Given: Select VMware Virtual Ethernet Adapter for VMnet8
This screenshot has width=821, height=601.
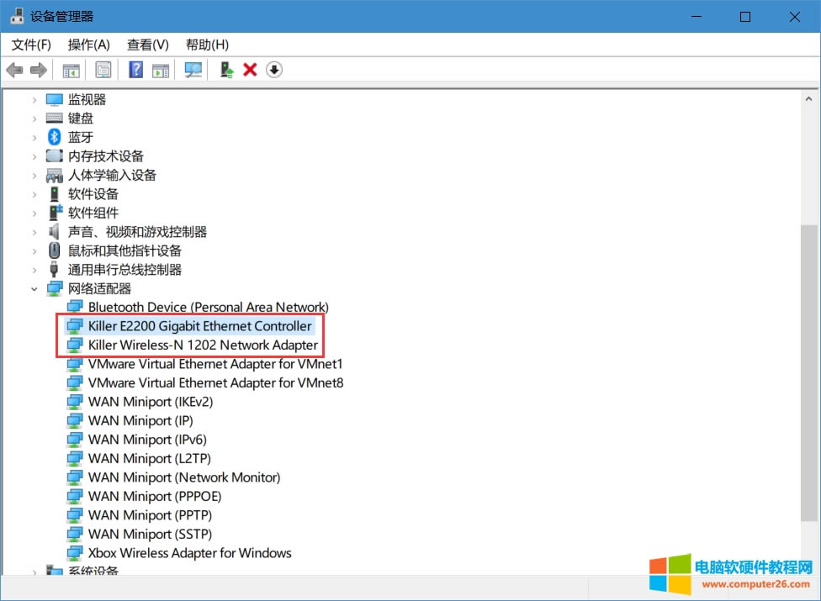Looking at the screenshot, I should [x=215, y=383].
